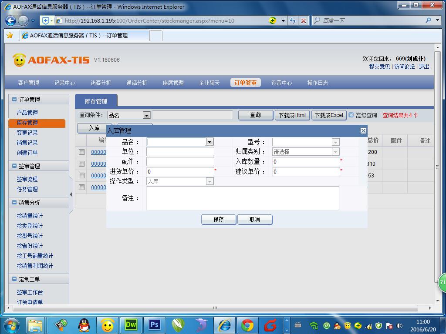
Task: Click the 保存 button in the dialog
Action: click(x=218, y=219)
